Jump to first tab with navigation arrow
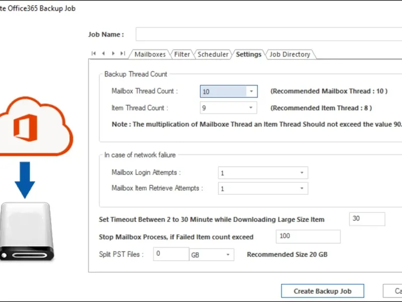 pos(93,53)
